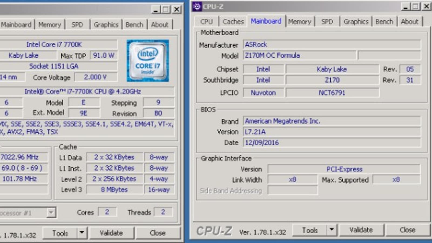The height and width of the screenshot is (243, 432).
Task: Click the specification Intel Core i7-7700K CPU @ 4.20GHz
Action: click(87, 92)
